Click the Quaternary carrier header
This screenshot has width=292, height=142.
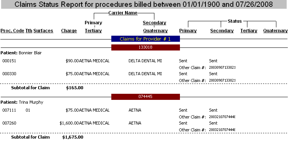click(155, 31)
